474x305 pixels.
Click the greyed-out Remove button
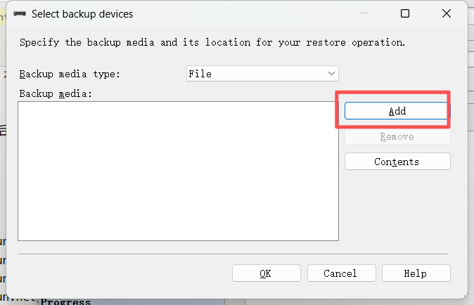pos(397,137)
